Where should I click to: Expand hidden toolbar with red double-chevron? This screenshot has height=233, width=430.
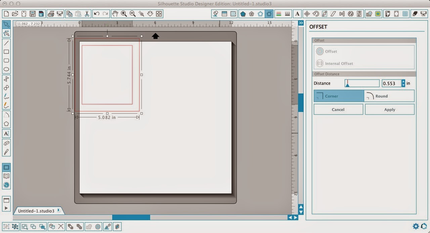click(301, 23)
